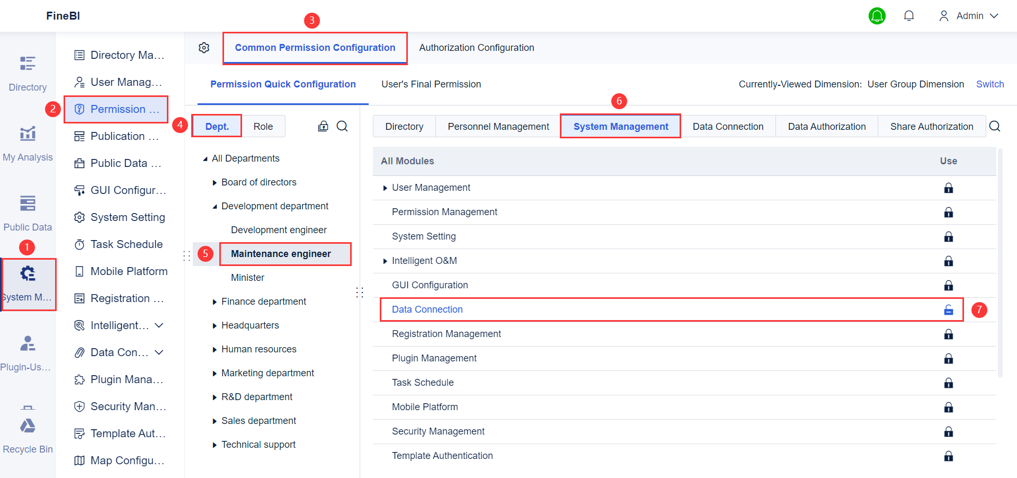Toggle Use lock for Data Connection module

(949, 310)
